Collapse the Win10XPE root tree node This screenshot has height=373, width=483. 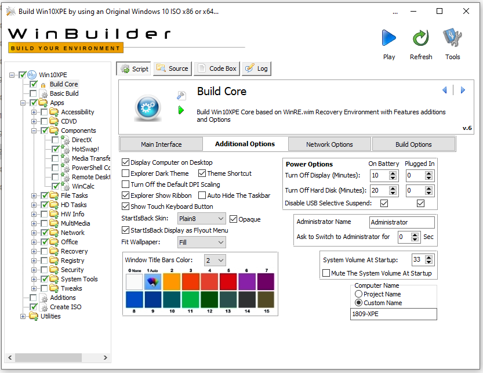point(12,75)
